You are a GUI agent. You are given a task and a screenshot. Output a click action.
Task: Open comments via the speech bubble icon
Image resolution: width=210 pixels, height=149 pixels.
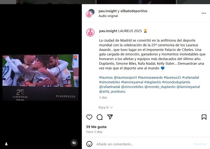coord(100,117)
